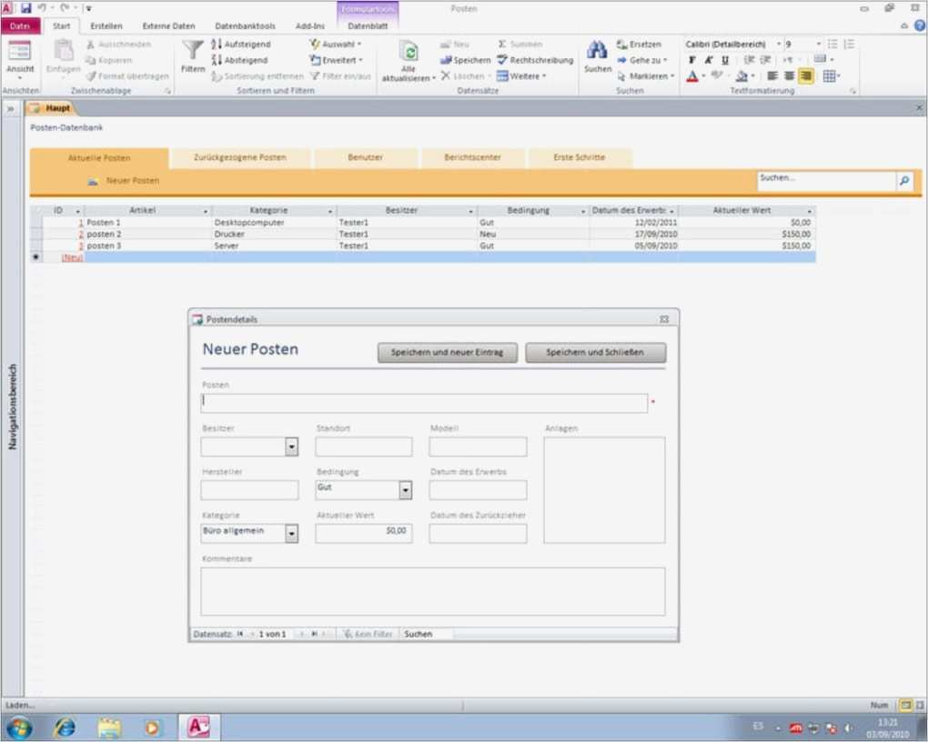Click the help question mark icon
This screenshot has height=742, width=928.
(920, 25)
